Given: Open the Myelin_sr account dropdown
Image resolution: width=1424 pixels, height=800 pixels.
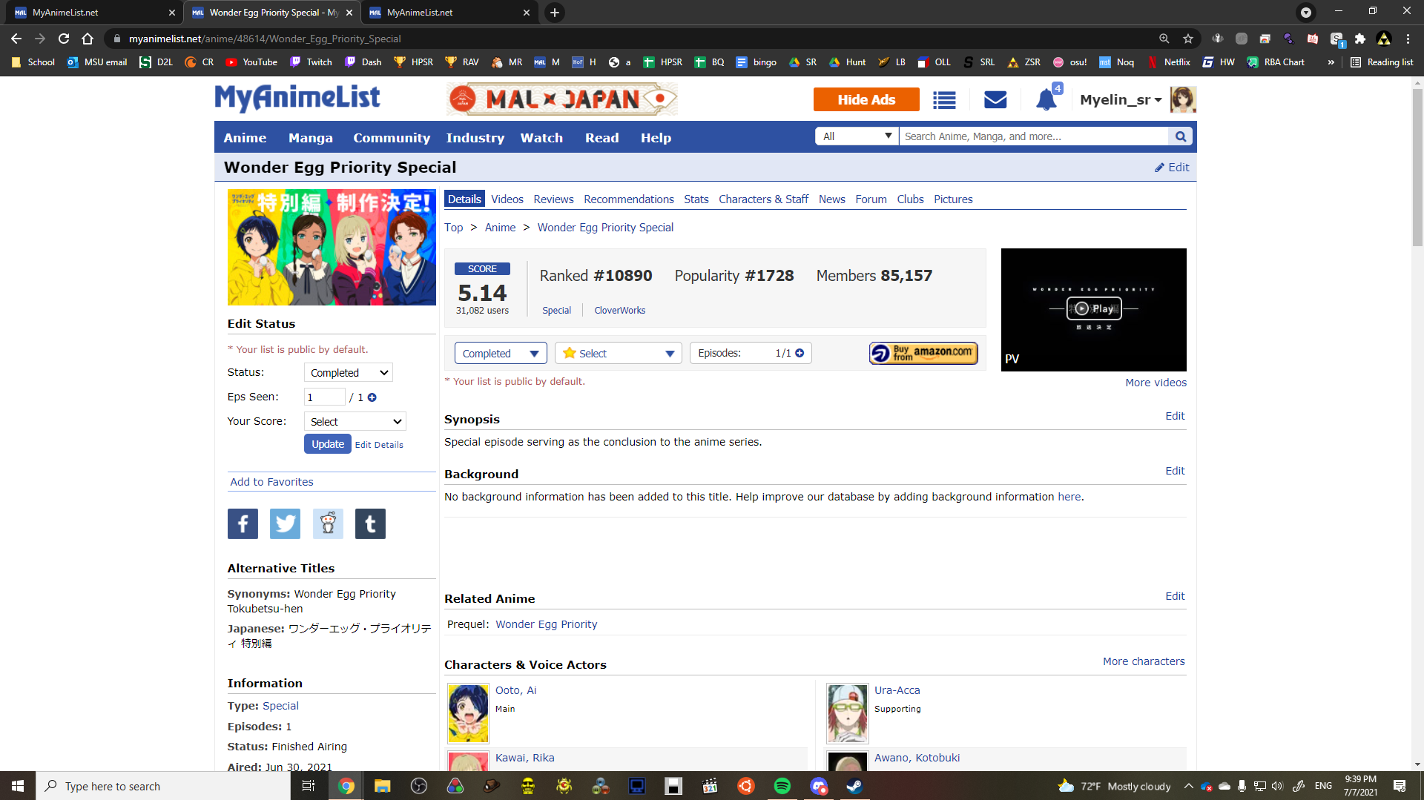Looking at the screenshot, I should [x=1121, y=100].
